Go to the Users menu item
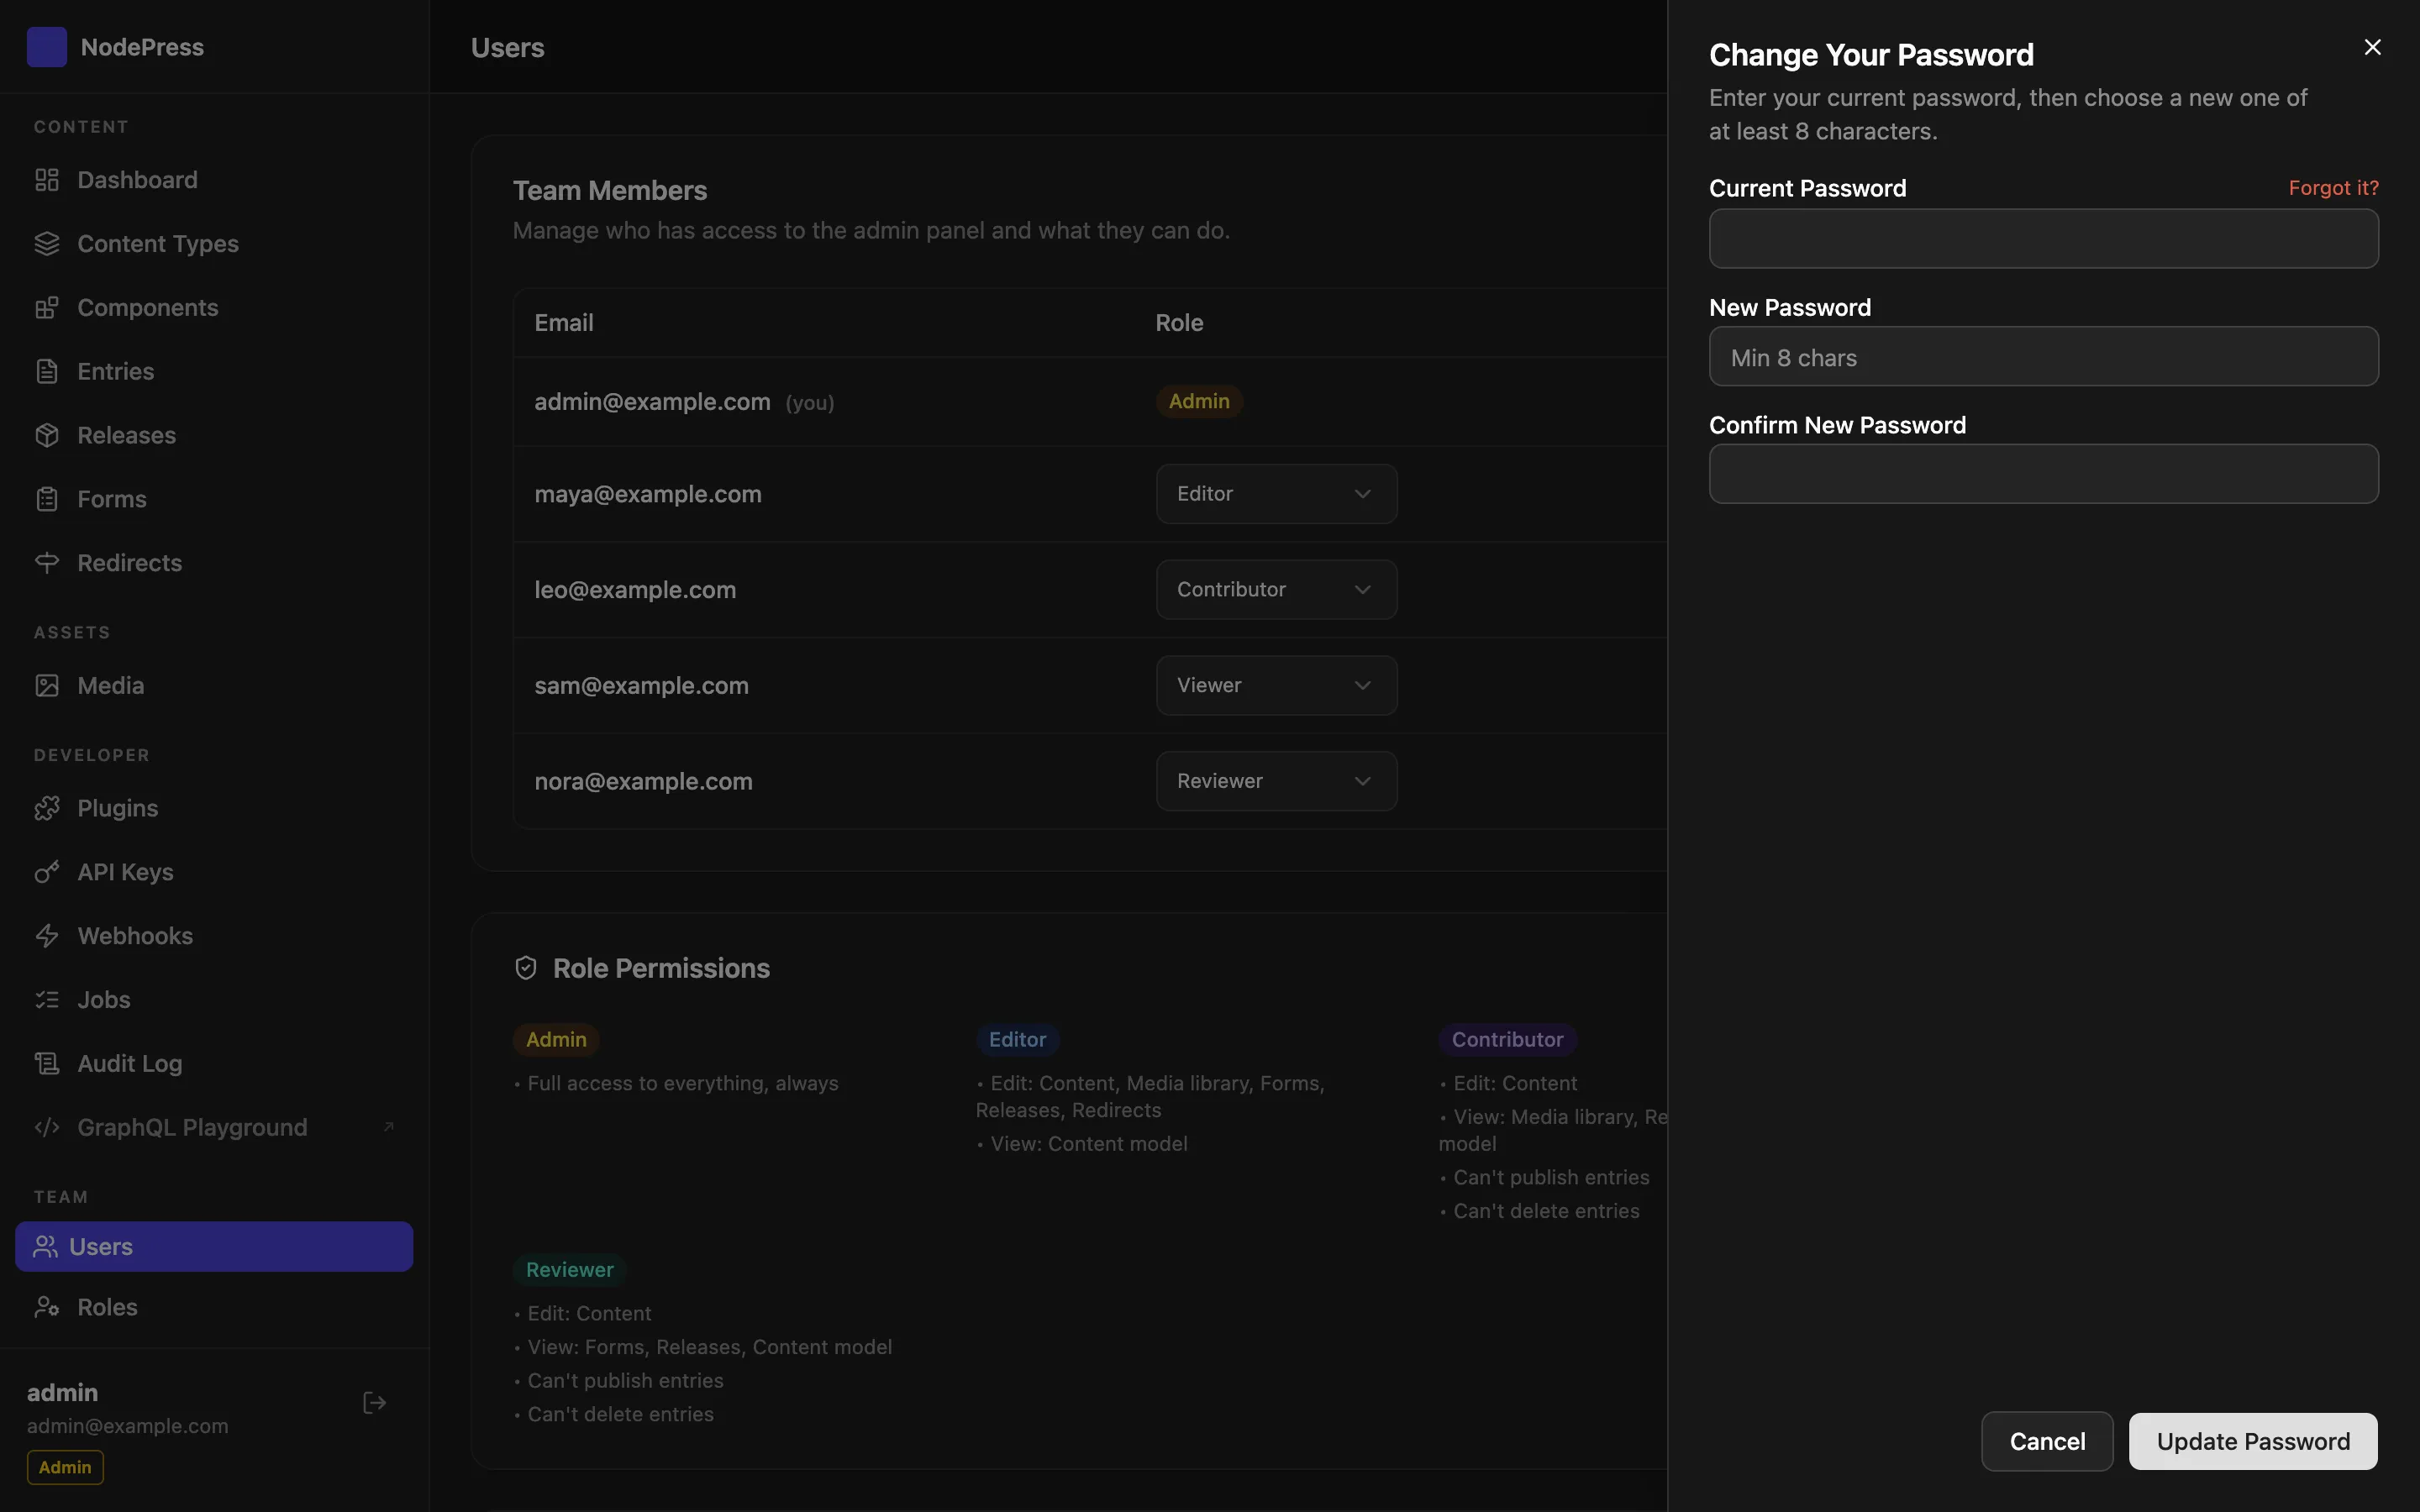 click(214, 1247)
